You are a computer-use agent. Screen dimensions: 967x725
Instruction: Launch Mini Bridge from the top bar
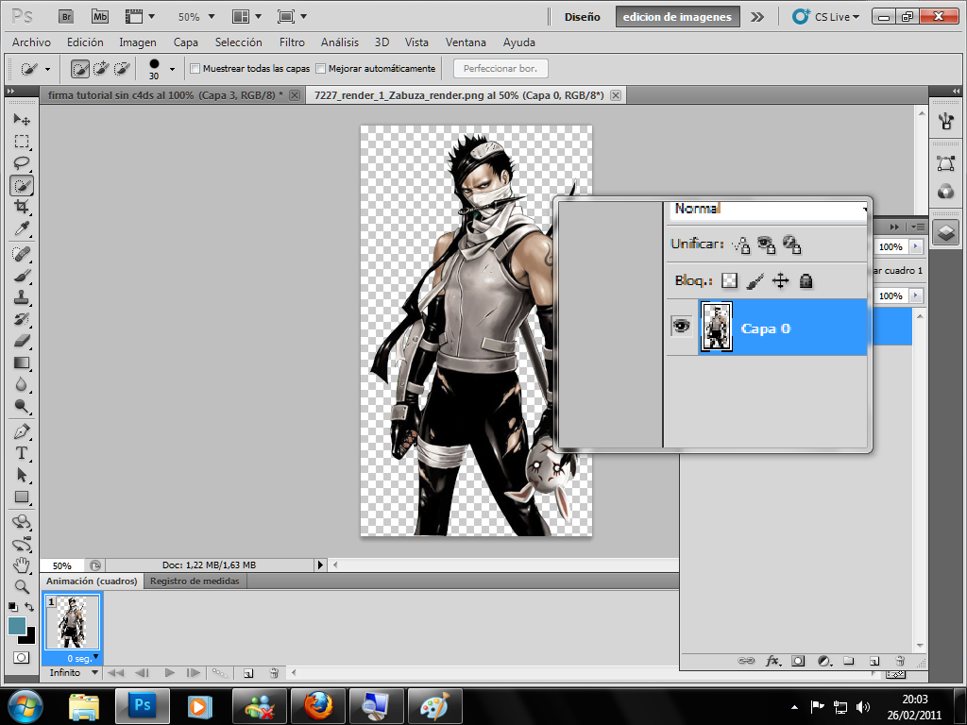pos(100,17)
